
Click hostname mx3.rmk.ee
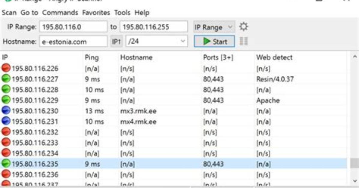point(138,111)
